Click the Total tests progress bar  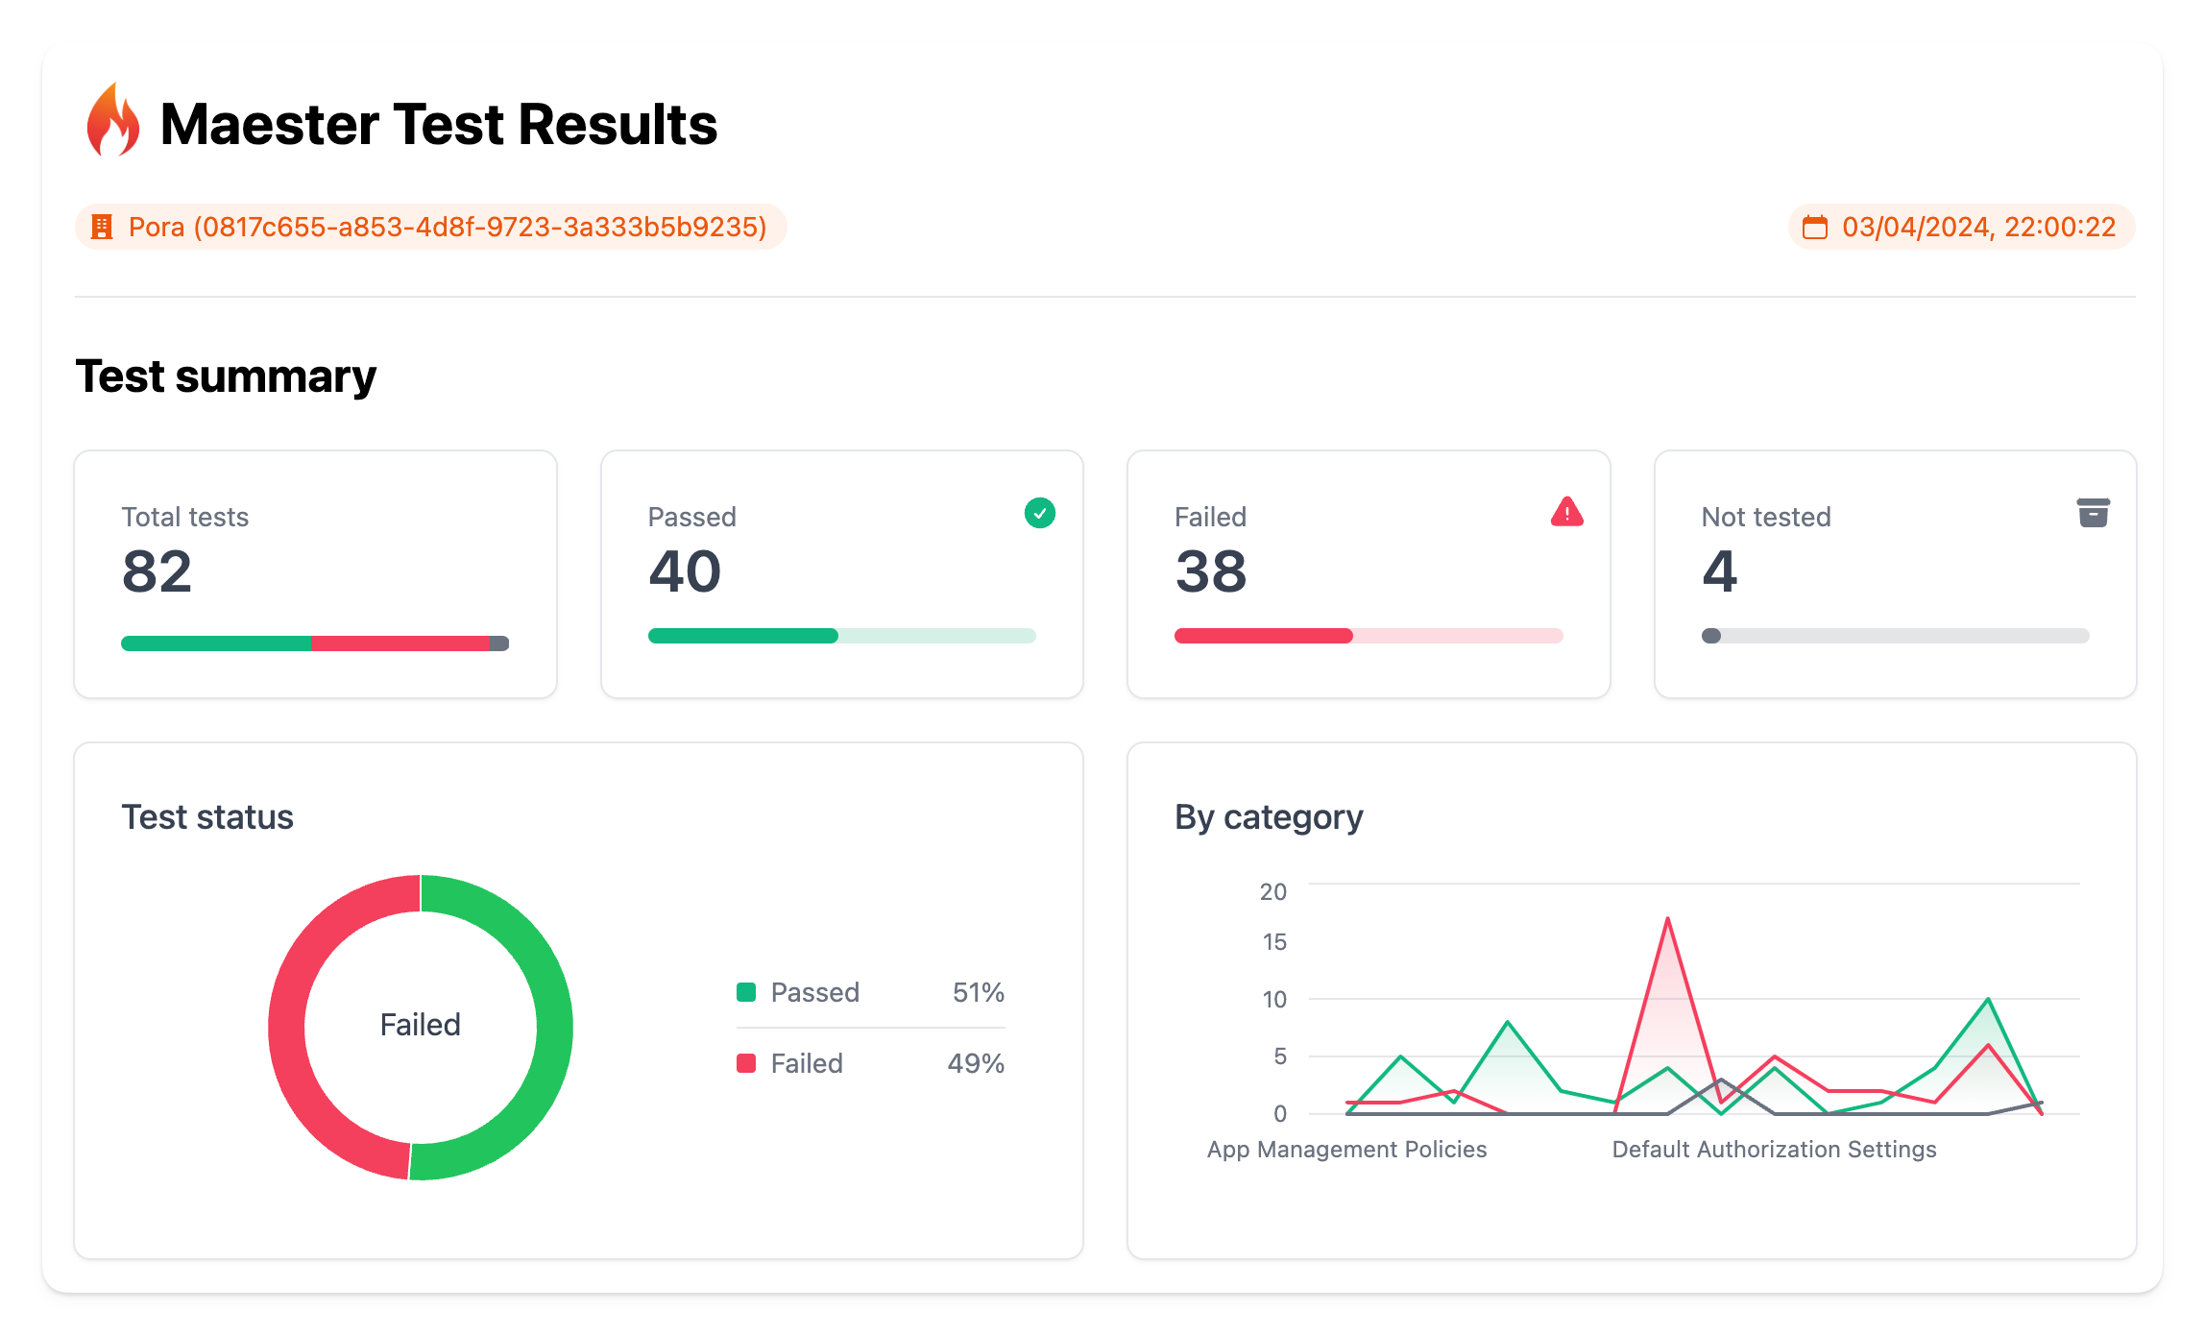(315, 643)
